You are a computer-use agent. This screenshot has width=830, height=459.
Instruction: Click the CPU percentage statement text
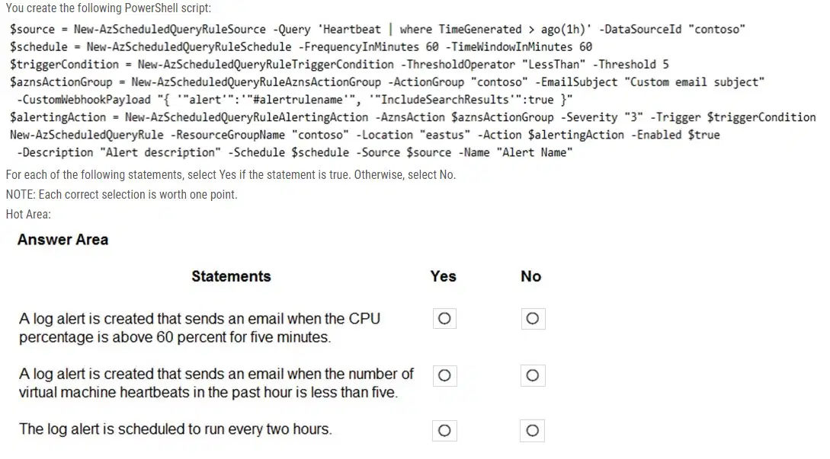tap(200, 328)
